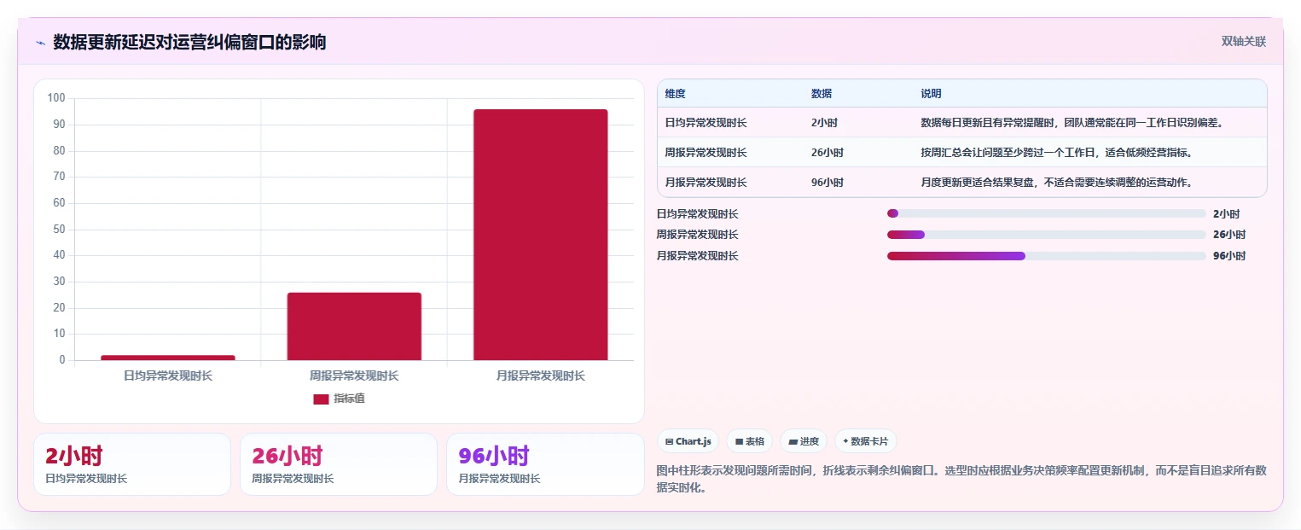Select 月报异常发现时长 table row cell
Screen dimensions: 1301x530
706,183
